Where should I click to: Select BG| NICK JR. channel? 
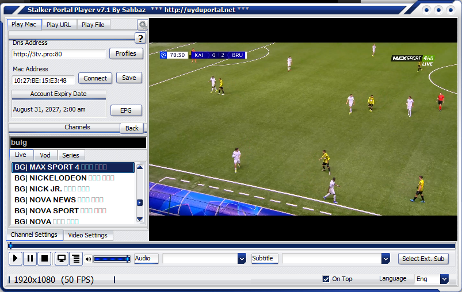pyautogui.click(x=72, y=189)
